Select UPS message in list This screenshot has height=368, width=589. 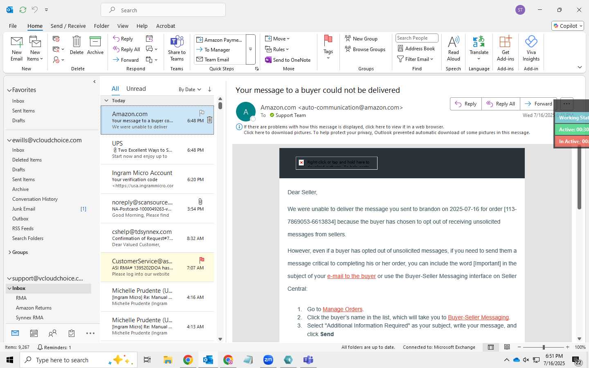(x=157, y=150)
